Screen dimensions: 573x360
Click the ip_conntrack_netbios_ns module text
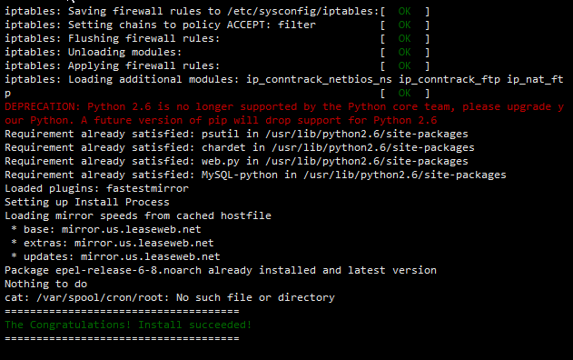tap(319, 79)
